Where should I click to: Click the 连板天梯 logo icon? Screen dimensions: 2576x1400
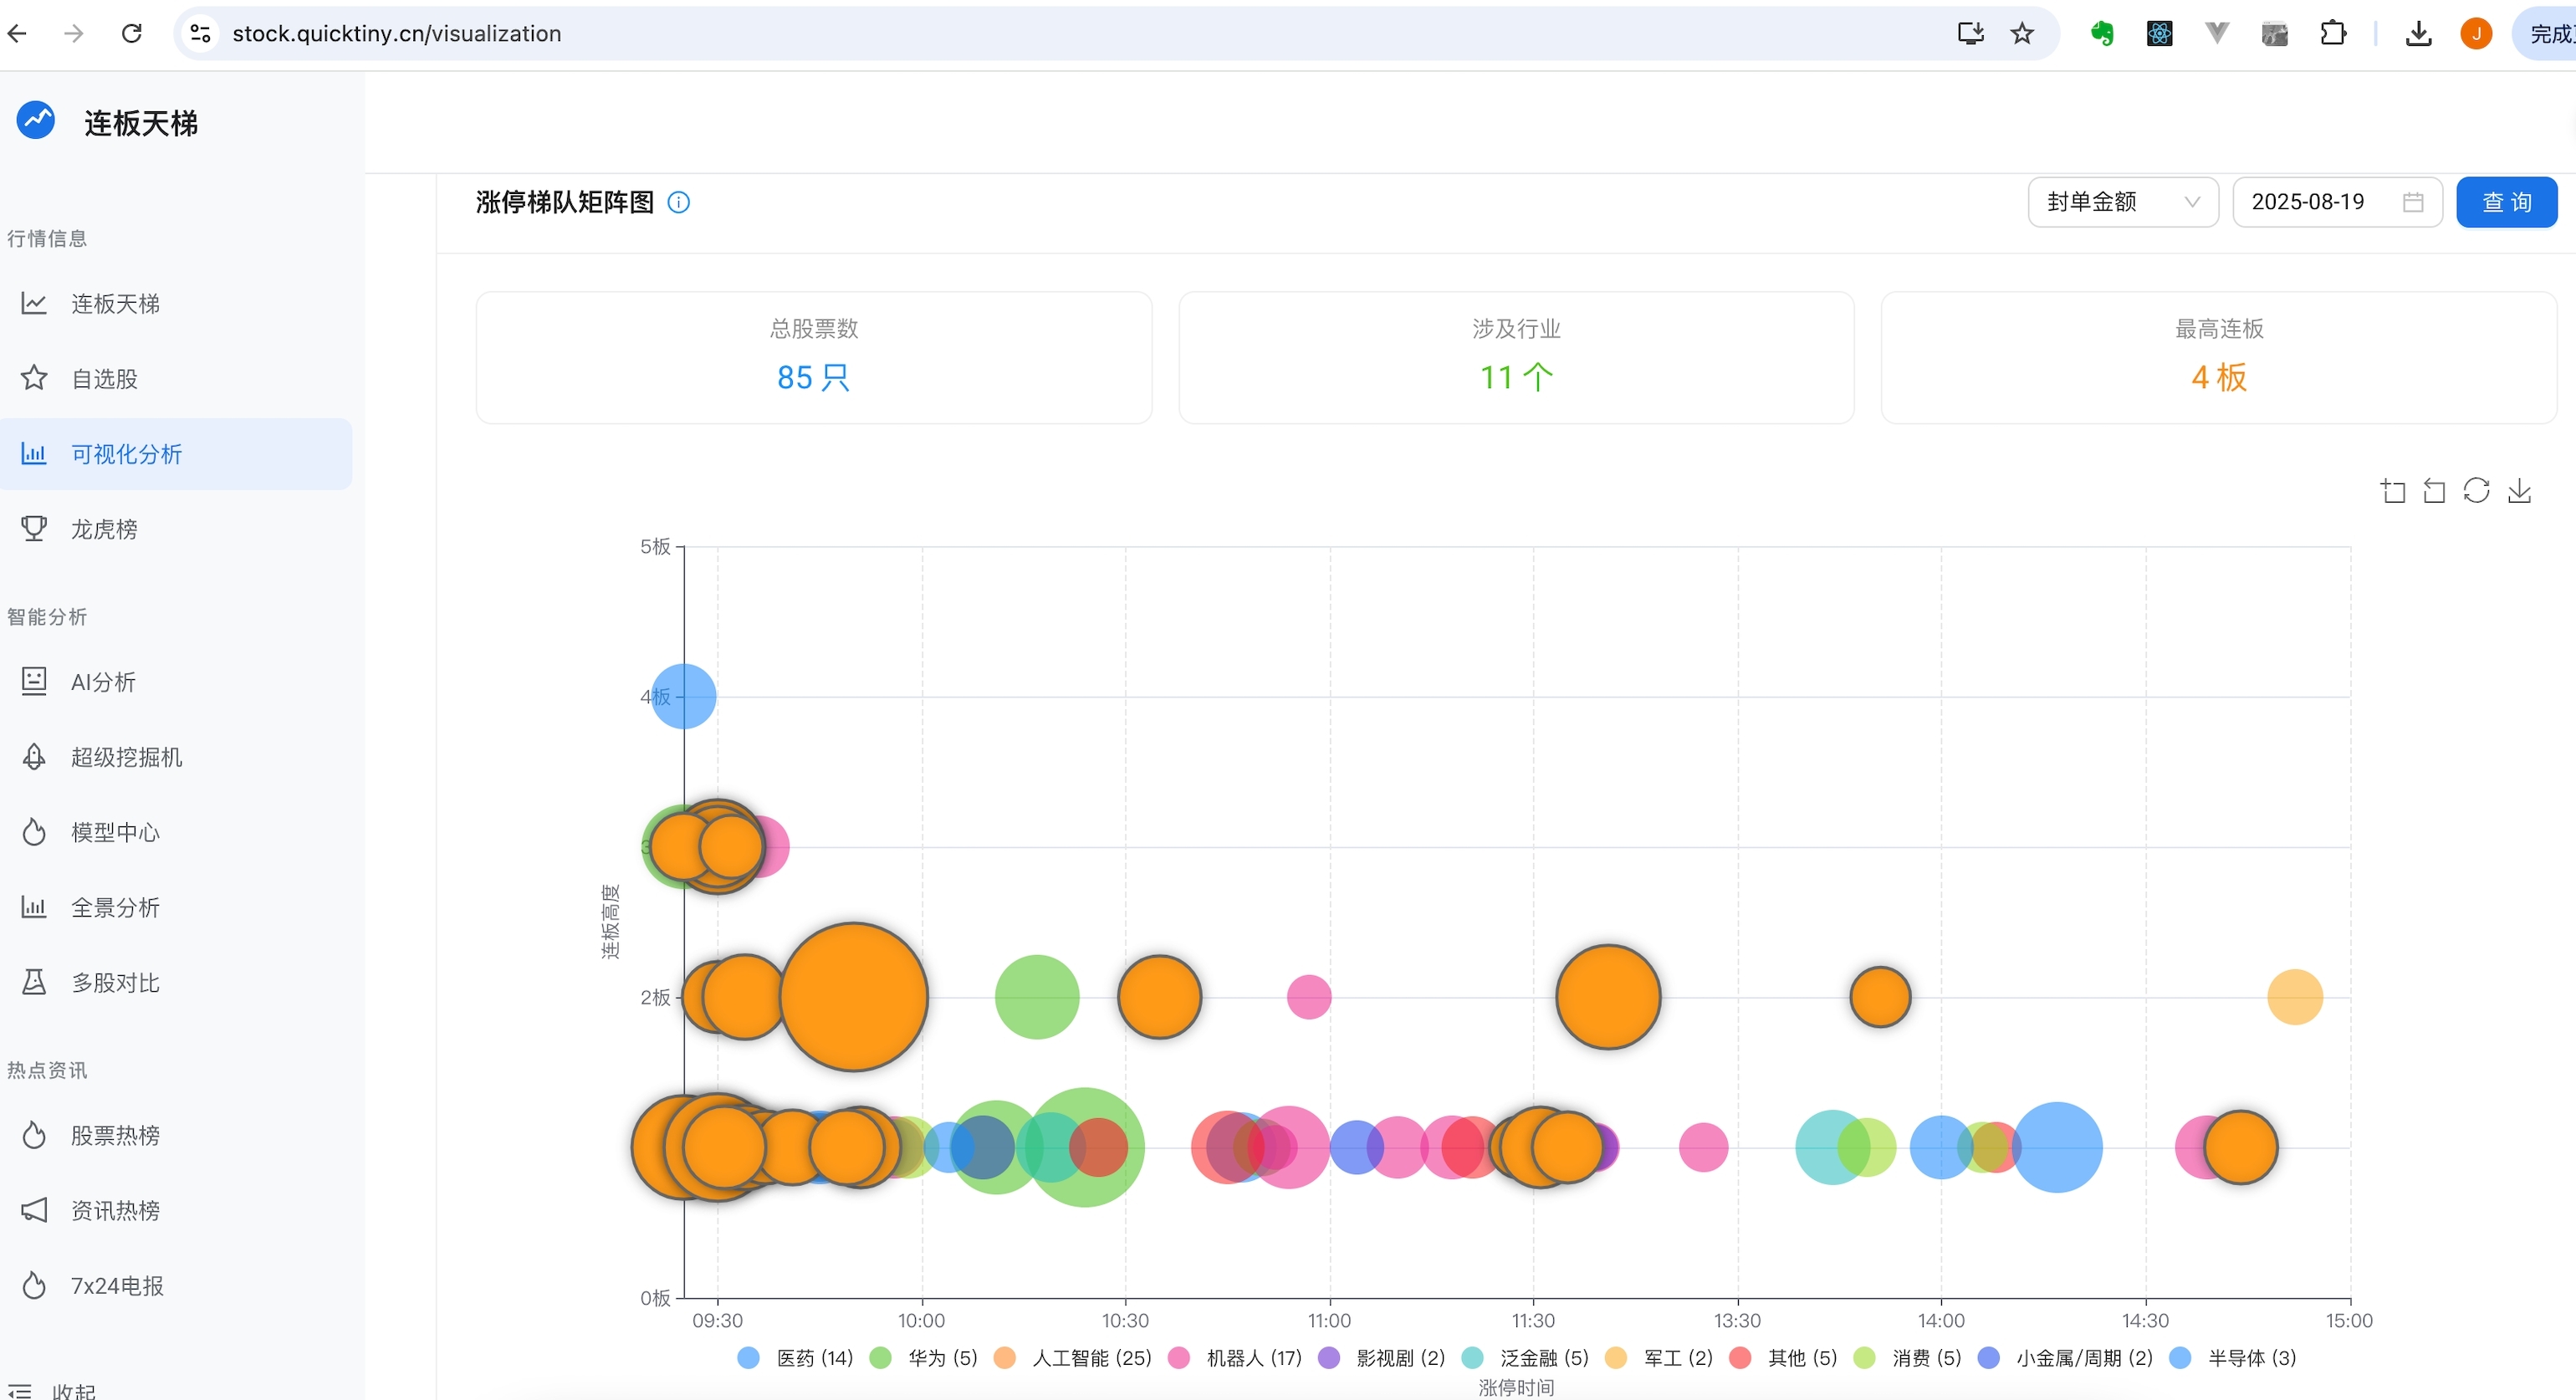coord(36,121)
